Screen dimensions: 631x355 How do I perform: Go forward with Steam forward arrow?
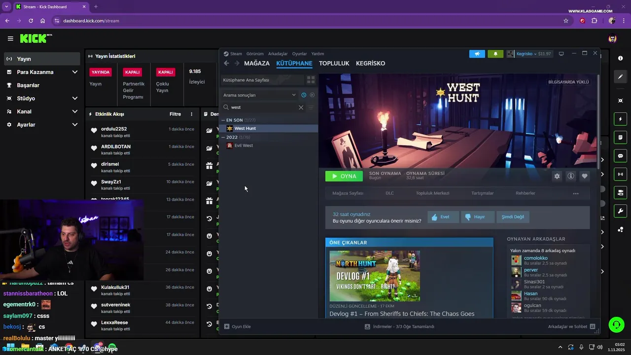pyautogui.click(x=237, y=63)
